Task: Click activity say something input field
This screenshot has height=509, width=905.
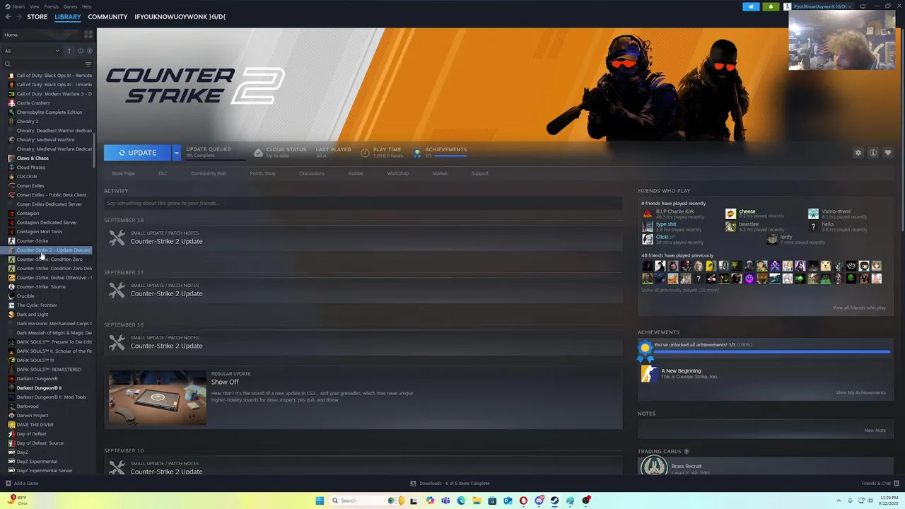Action: tap(363, 203)
